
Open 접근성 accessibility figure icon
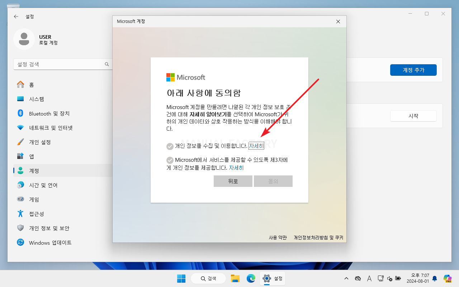tap(20, 214)
